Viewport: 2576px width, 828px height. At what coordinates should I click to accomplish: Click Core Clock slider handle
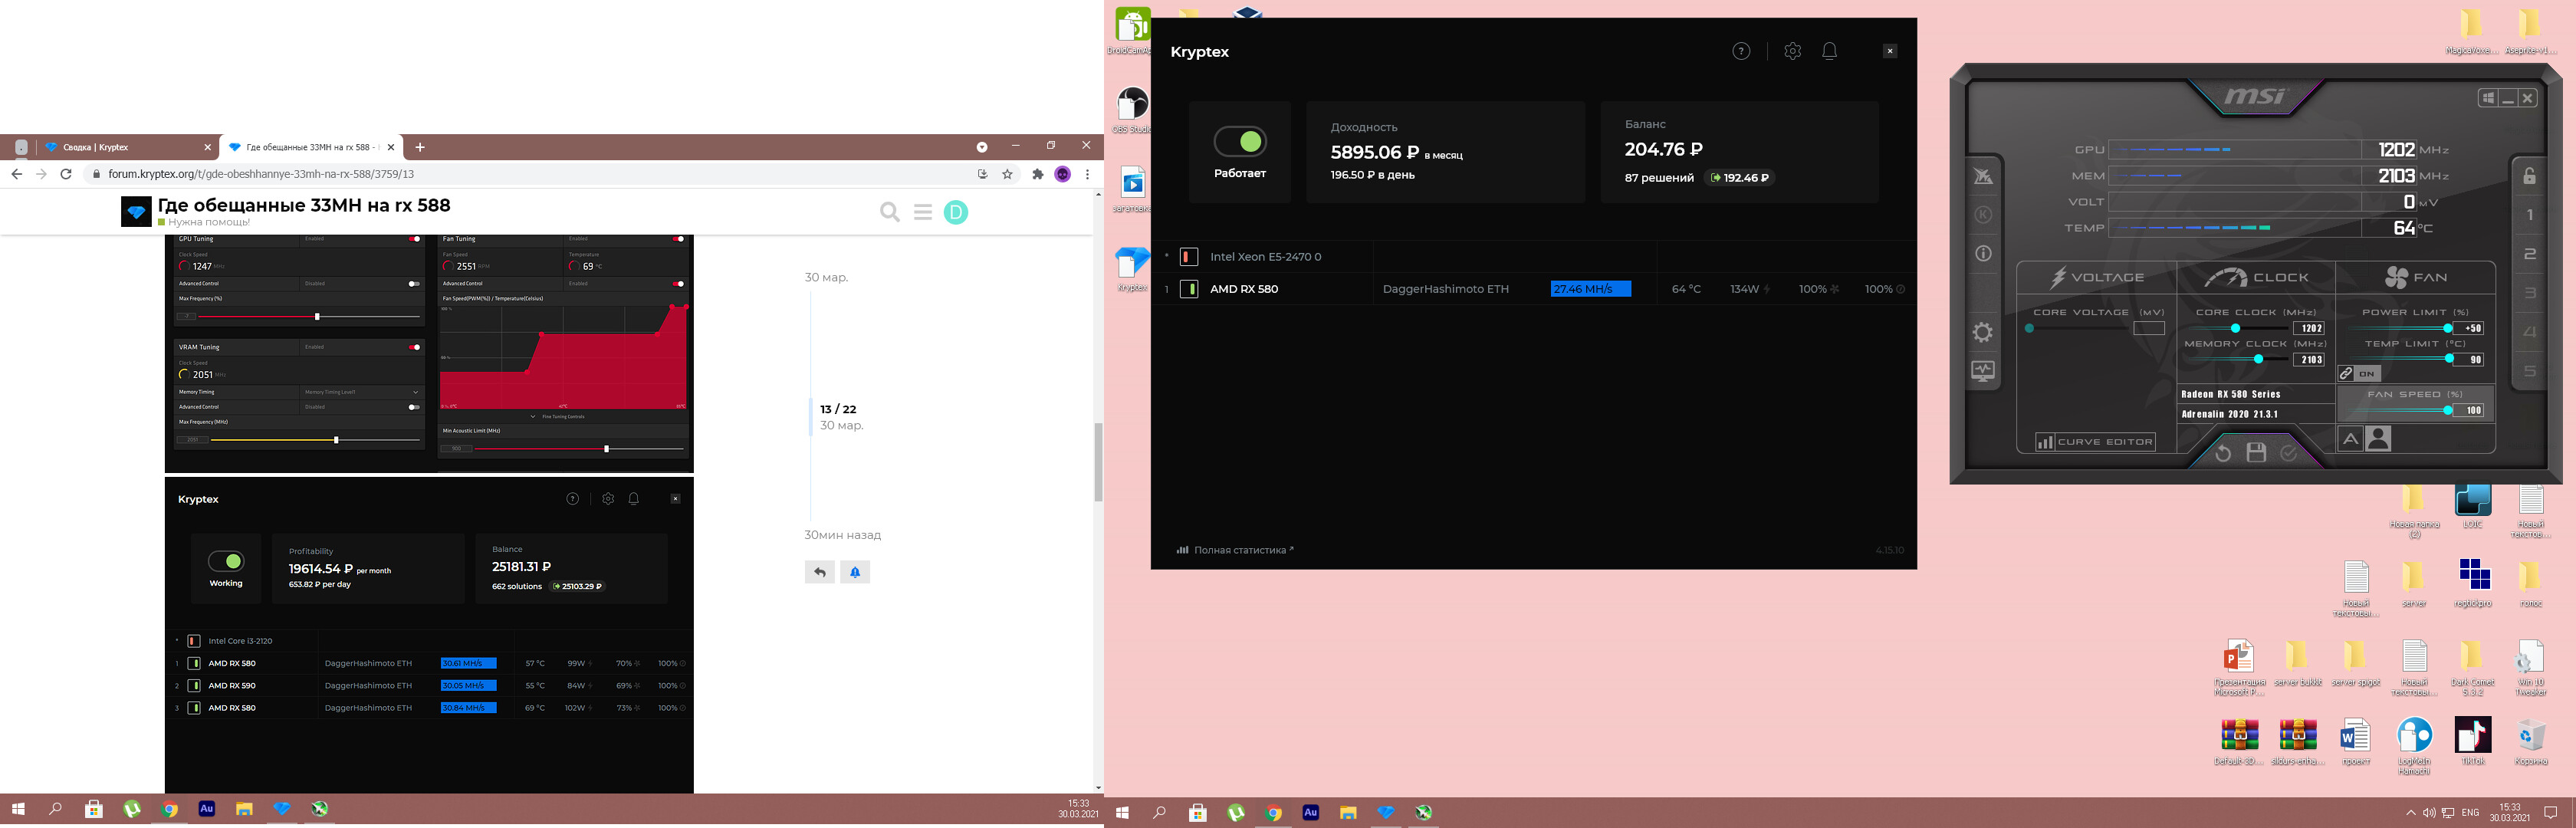tap(2235, 328)
